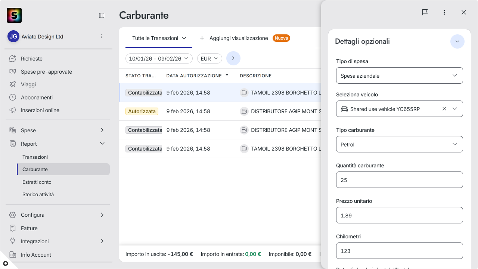Open Aviato Design Ltd account options menu
478x269 pixels.
(x=102, y=36)
